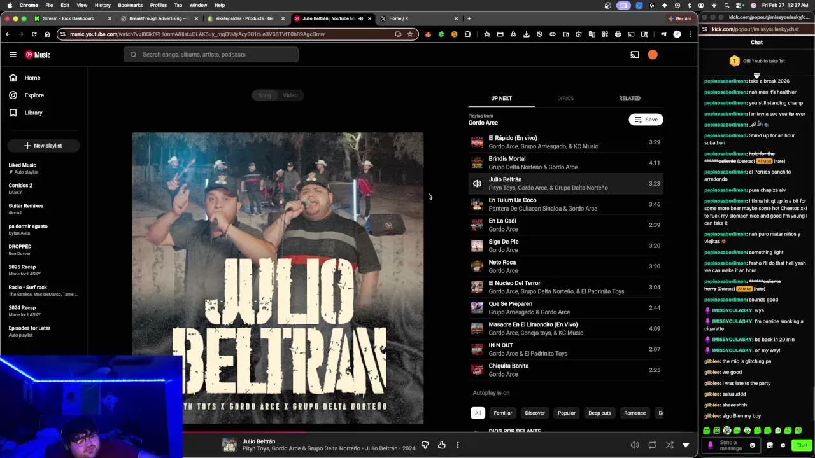Play En Tulum Un Coco from queue
The height and width of the screenshot is (458, 815).
(565, 204)
